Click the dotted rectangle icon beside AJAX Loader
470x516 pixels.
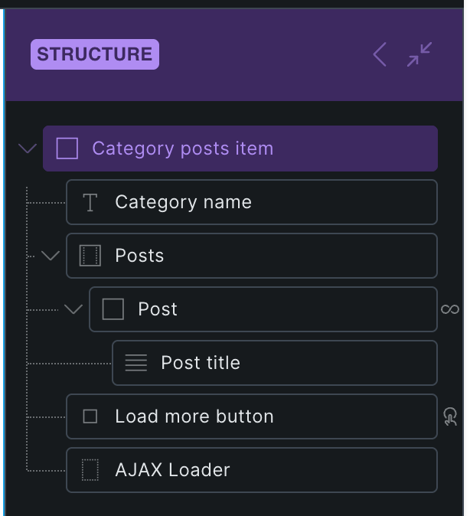point(90,470)
